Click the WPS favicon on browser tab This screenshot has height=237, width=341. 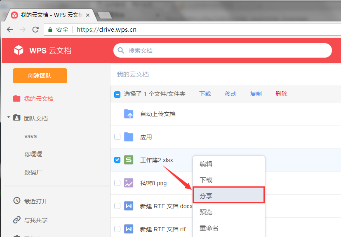point(14,15)
